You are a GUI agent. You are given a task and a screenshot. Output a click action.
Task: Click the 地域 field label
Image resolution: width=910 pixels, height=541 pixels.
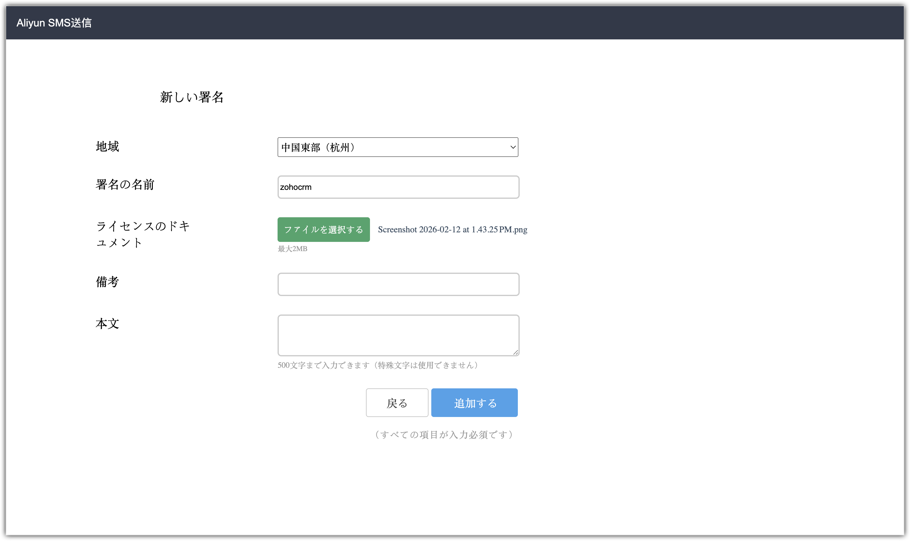click(107, 146)
